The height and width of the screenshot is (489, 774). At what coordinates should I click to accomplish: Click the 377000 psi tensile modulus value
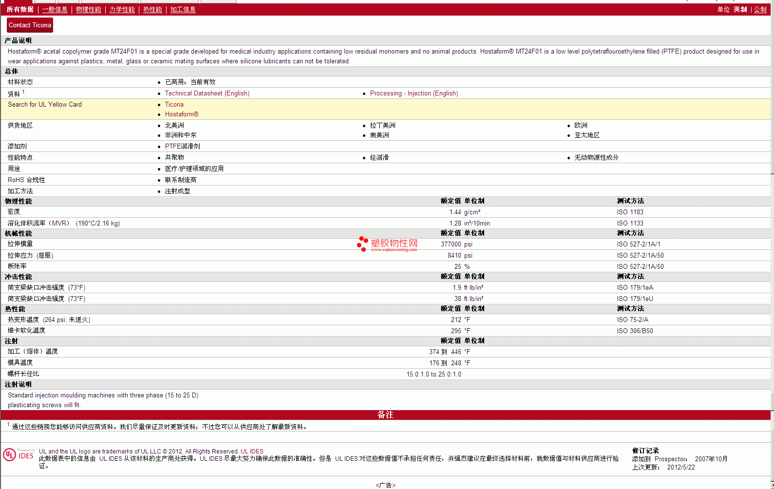point(456,244)
